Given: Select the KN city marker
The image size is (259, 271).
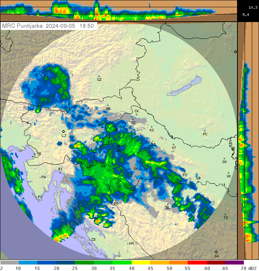Looking at the screenshot, I should [x=128, y=244].
